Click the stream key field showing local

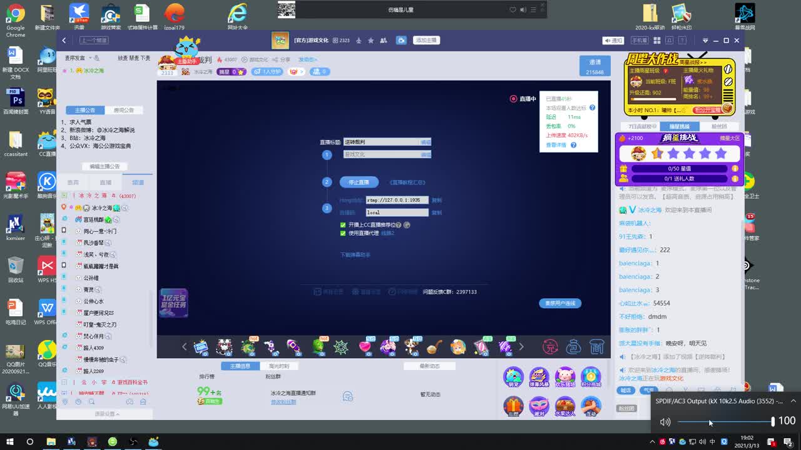point(397,212)
